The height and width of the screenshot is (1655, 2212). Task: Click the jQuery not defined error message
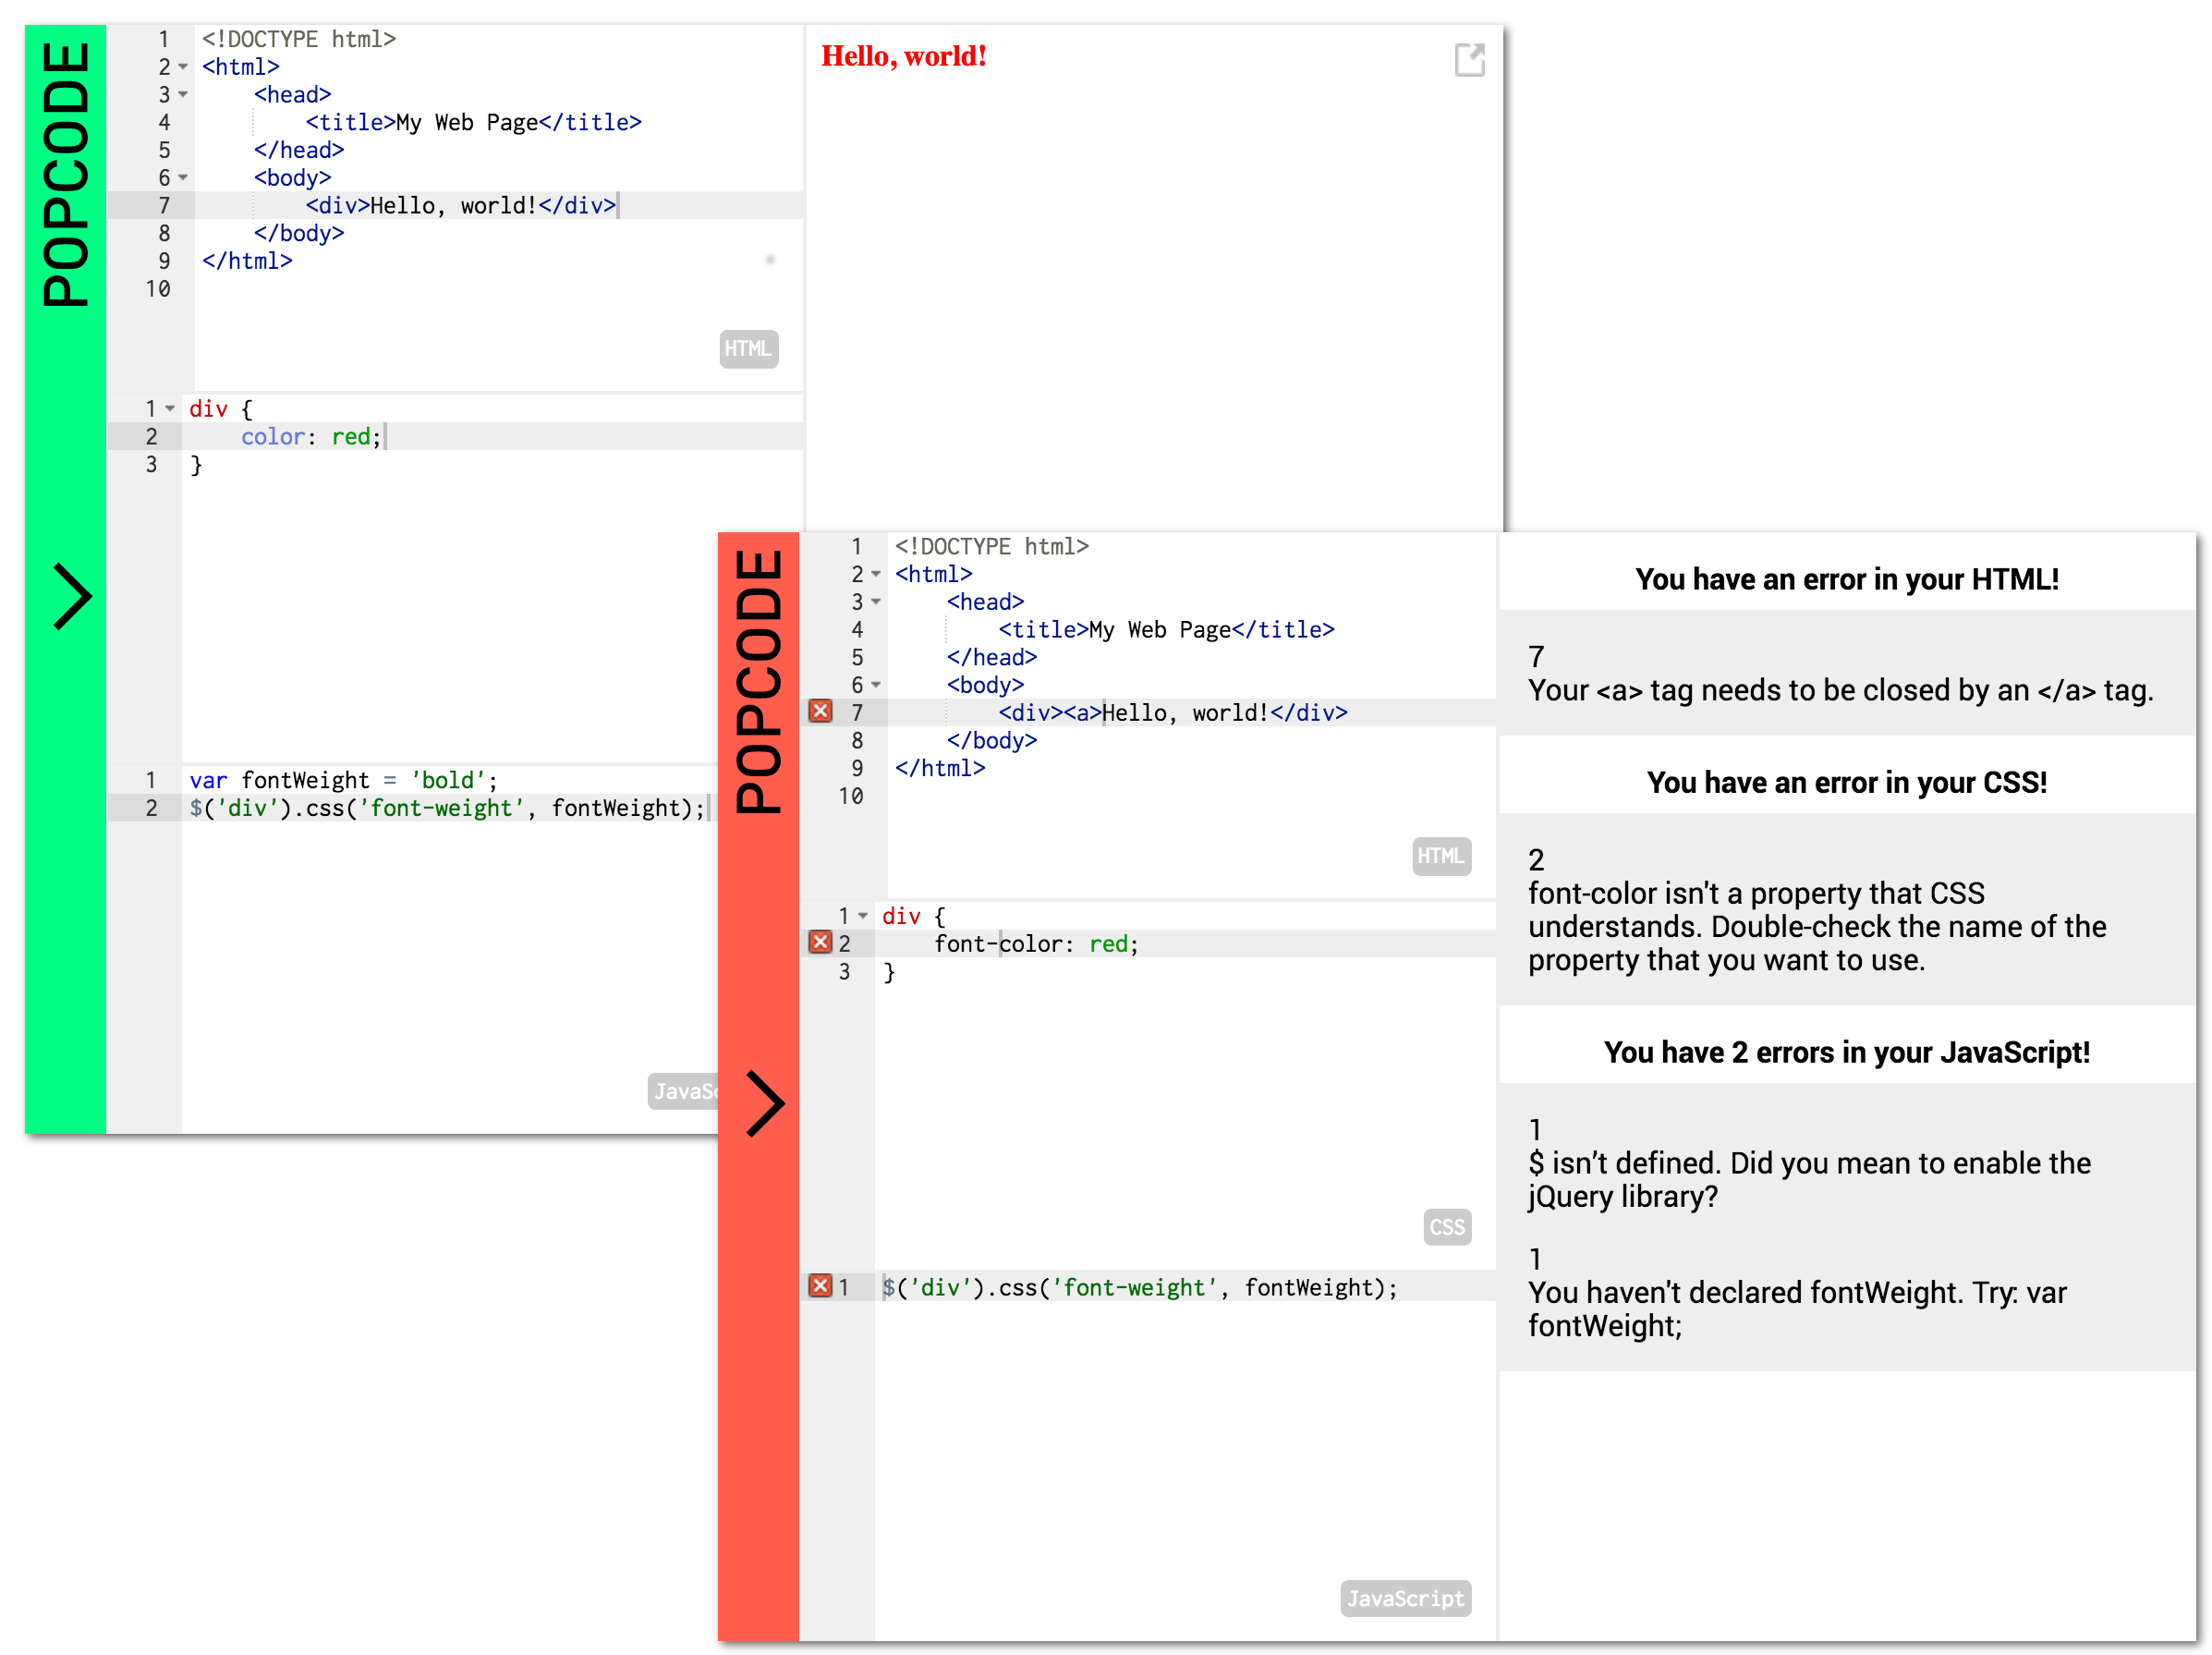click(x=1808, y=1179)
